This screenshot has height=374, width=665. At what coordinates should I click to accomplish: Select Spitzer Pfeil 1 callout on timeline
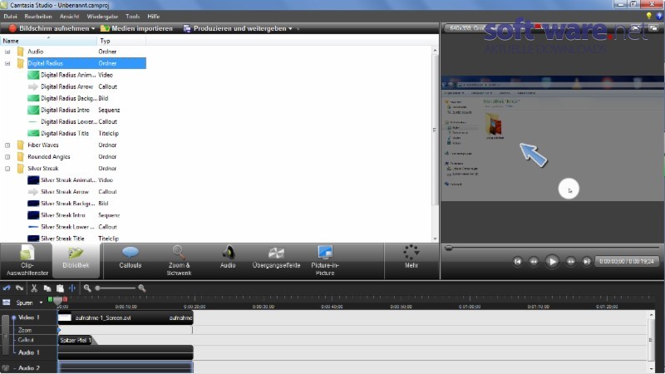[75, 340]
